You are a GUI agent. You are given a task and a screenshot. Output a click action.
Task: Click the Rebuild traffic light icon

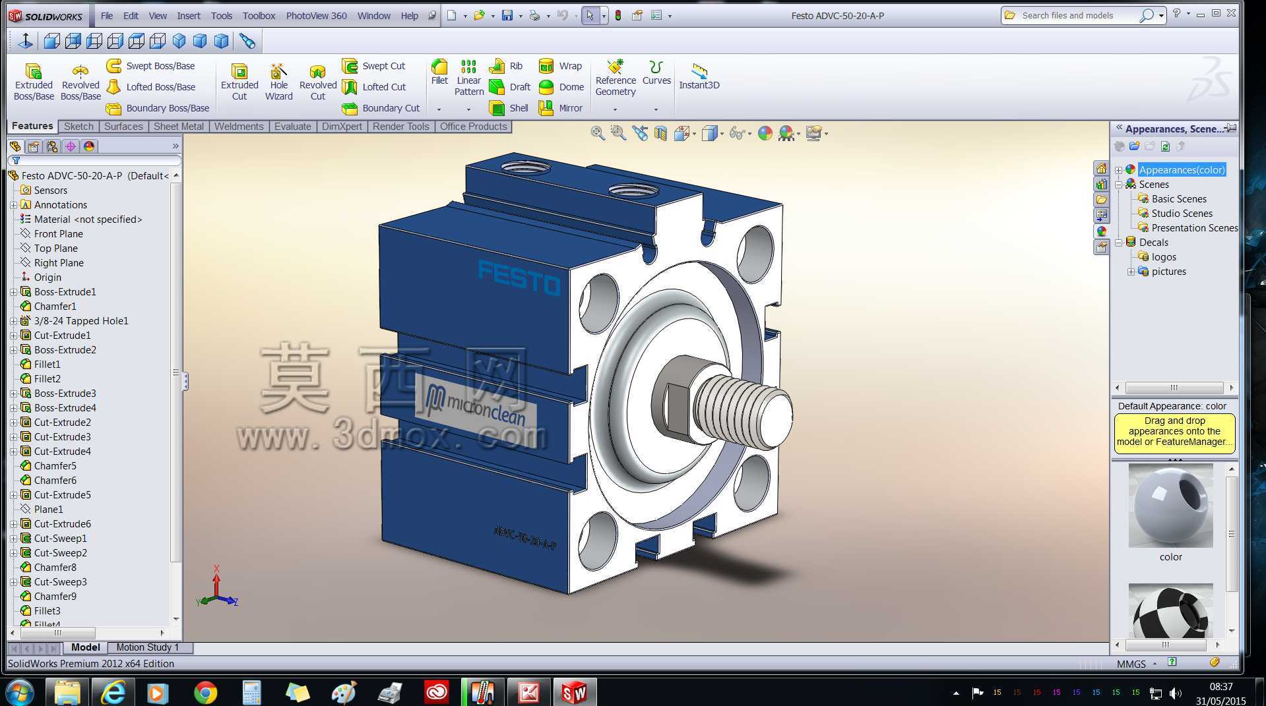tap(618, 15)
